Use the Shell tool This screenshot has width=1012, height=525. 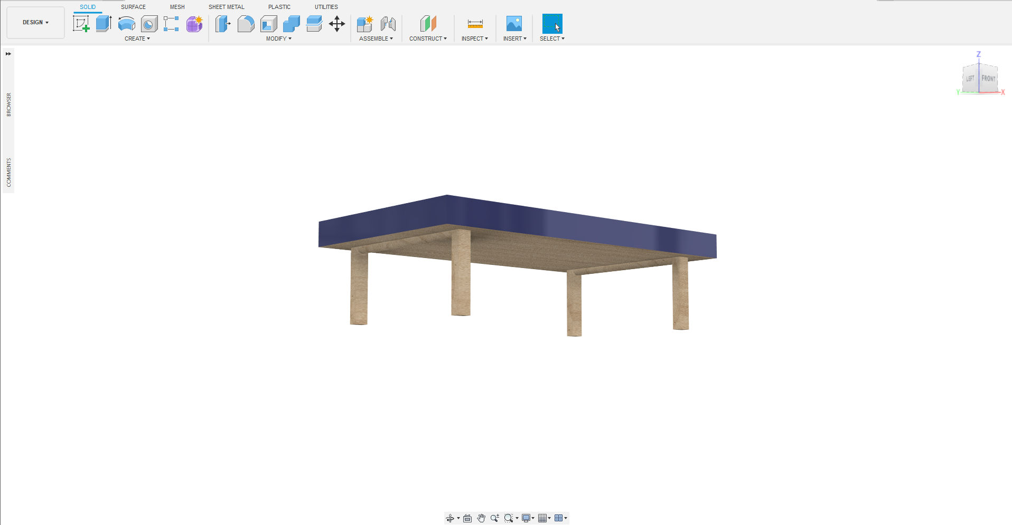click(x=268, y=24)
